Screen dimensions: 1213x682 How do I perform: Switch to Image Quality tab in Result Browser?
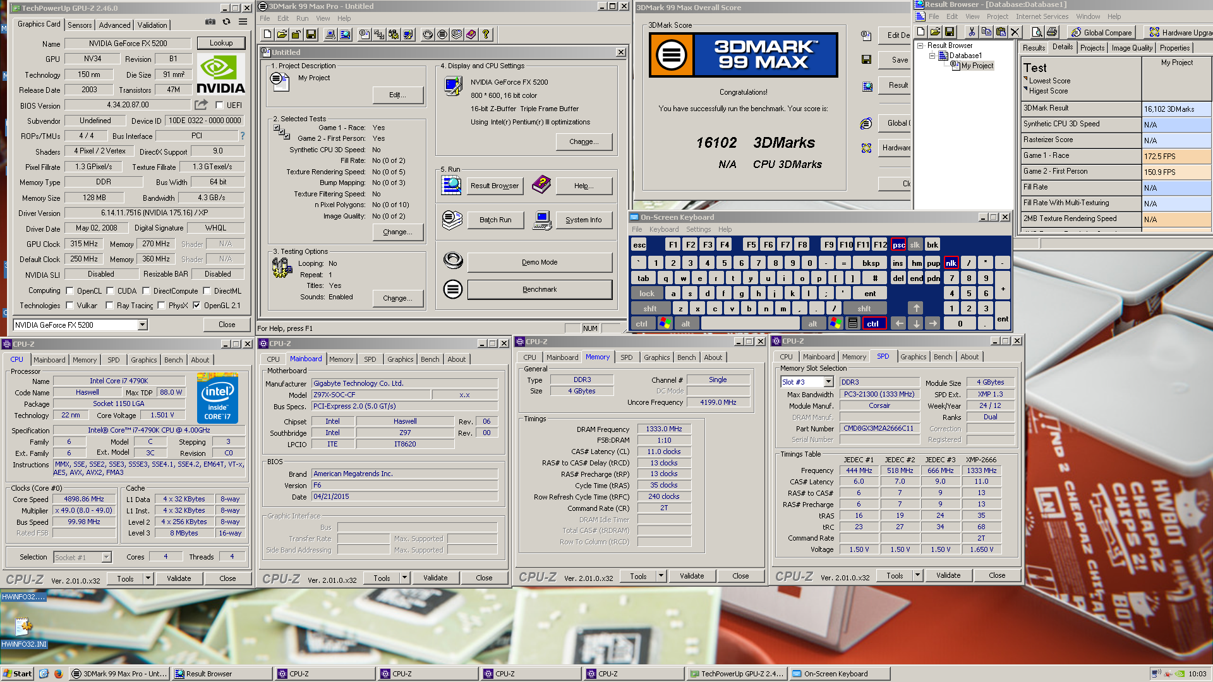[1132, 48]
